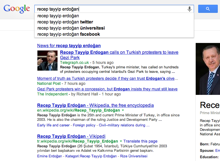Open news thumbnail of Erdogan pointing

[x=47, y=61]
